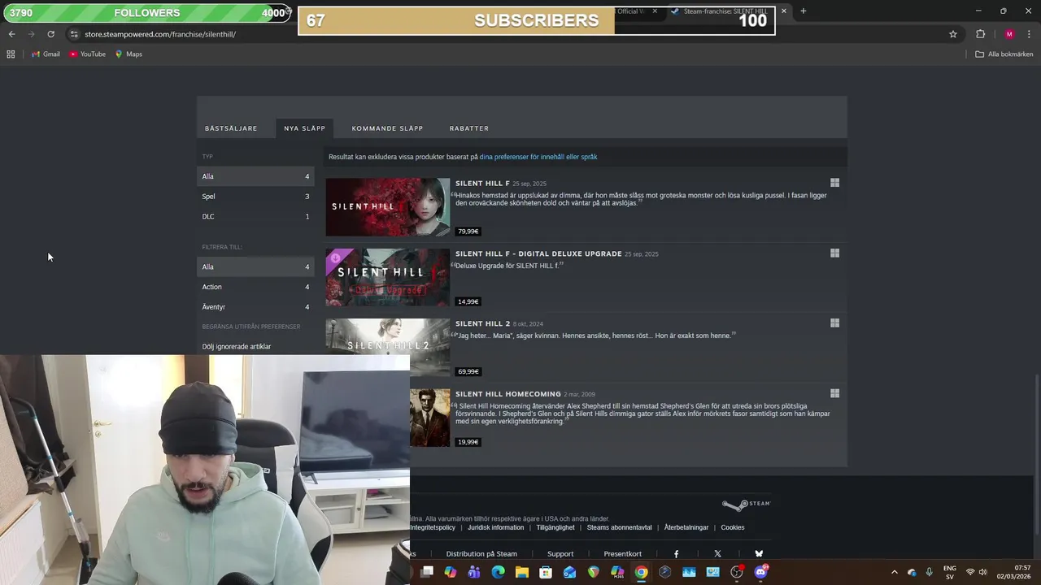Open the volume control in system tray
Screen dimensions: 1041x585
click(982, 573)
